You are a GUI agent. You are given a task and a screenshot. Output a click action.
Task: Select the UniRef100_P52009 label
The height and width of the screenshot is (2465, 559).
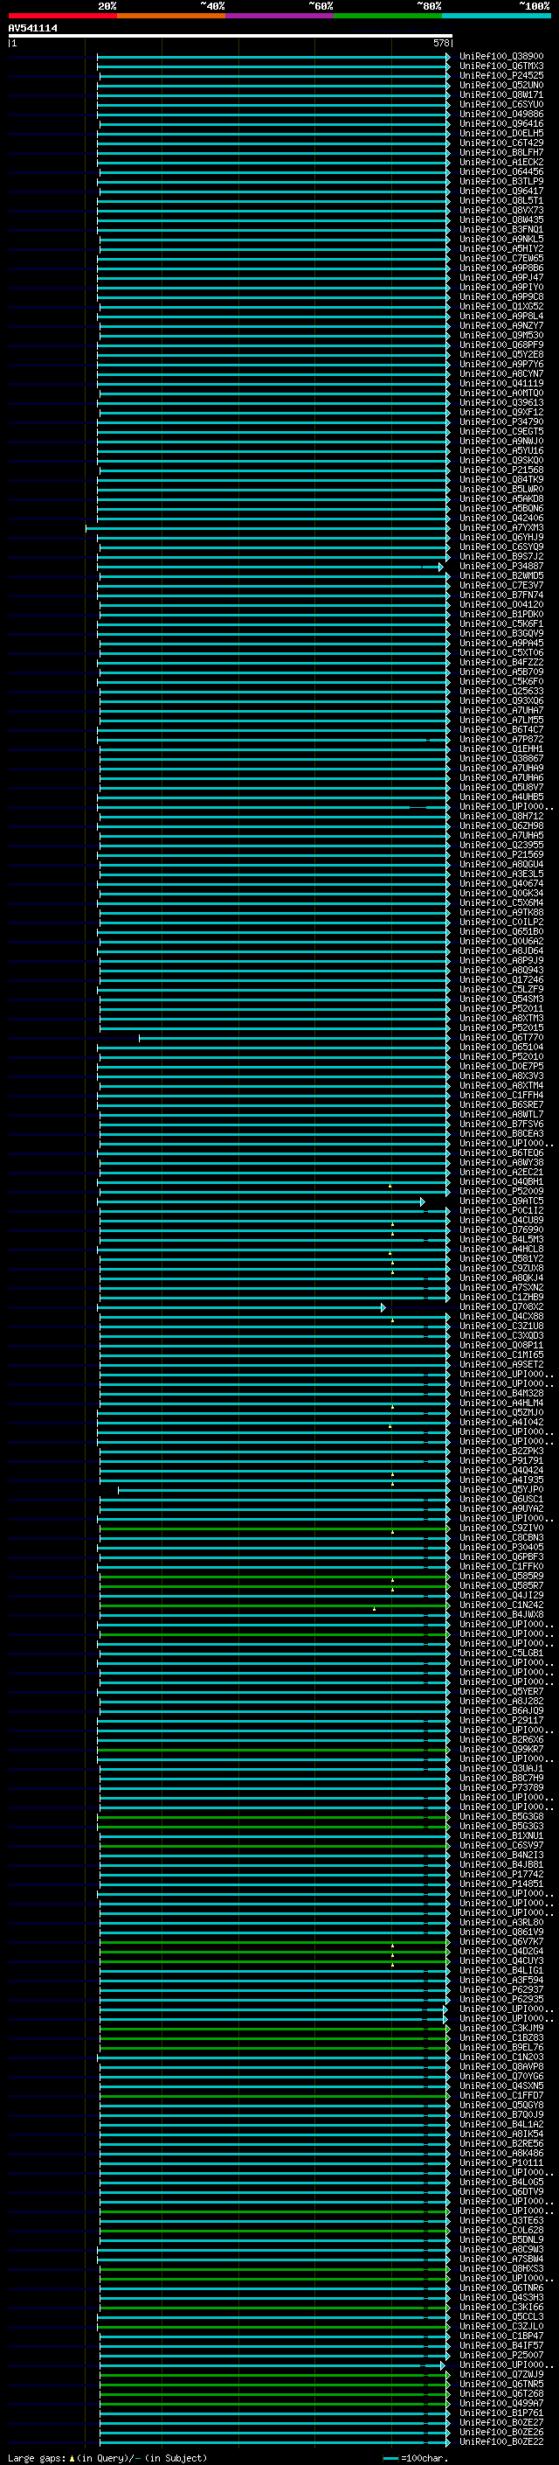tap(501, 1191)
